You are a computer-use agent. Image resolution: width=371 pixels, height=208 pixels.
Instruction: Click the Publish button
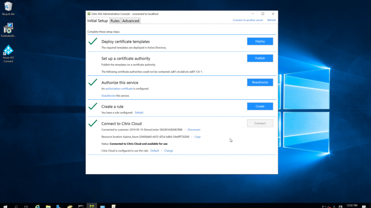pos(260,58)
